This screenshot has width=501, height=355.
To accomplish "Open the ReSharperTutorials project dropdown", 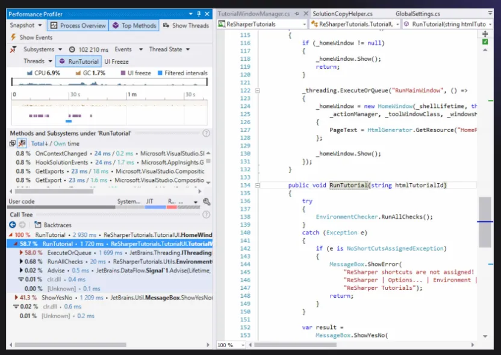I will (262, 24).
